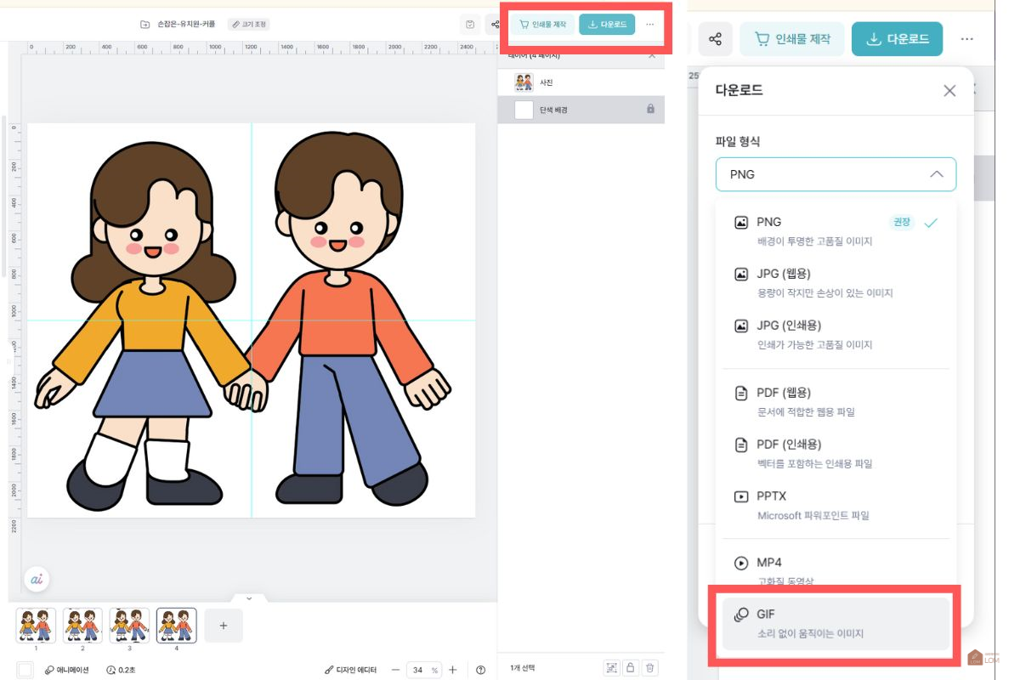The image size is (1020, 680).
Task: Choose the MP4 video format option
Action: pos(836,571)
